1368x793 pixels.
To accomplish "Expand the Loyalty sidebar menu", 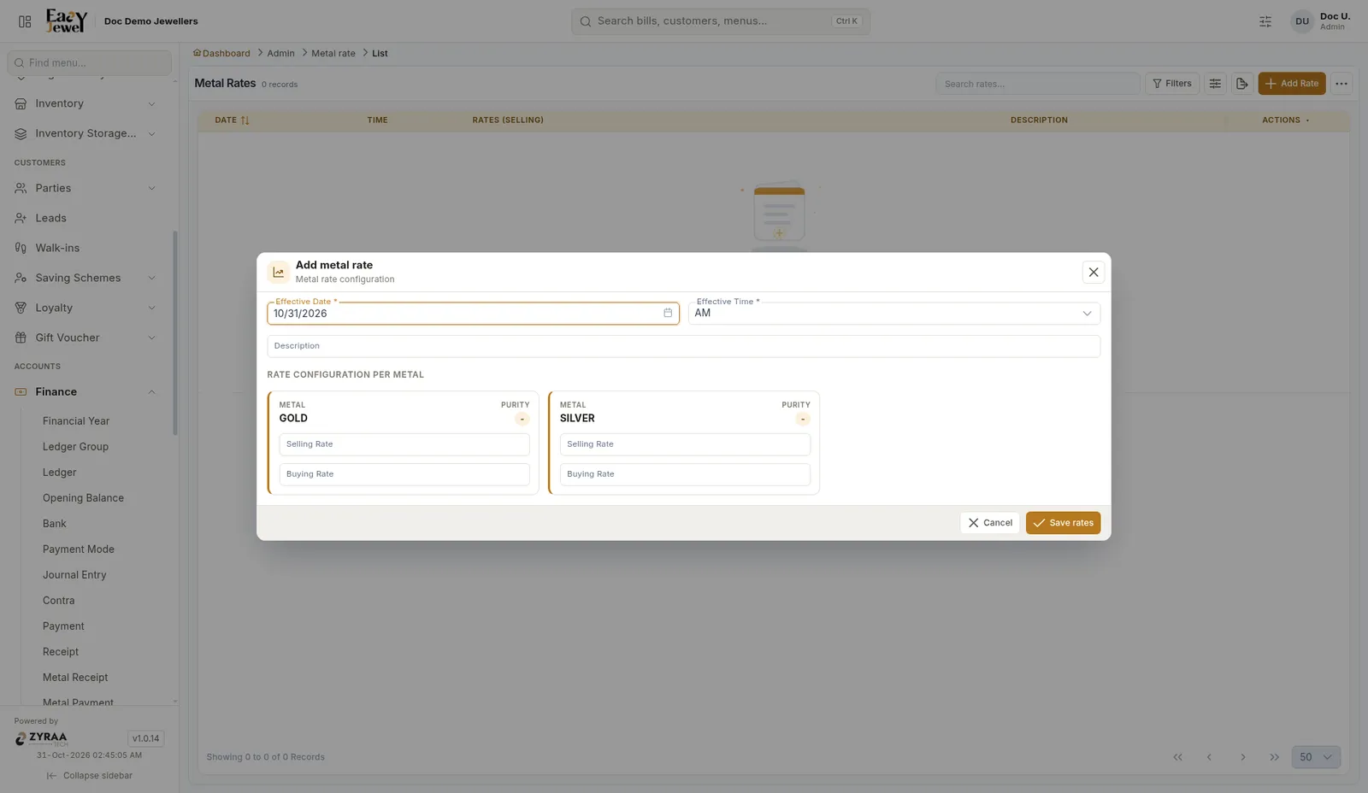I will pyautogui.click(x=85, y=308).
